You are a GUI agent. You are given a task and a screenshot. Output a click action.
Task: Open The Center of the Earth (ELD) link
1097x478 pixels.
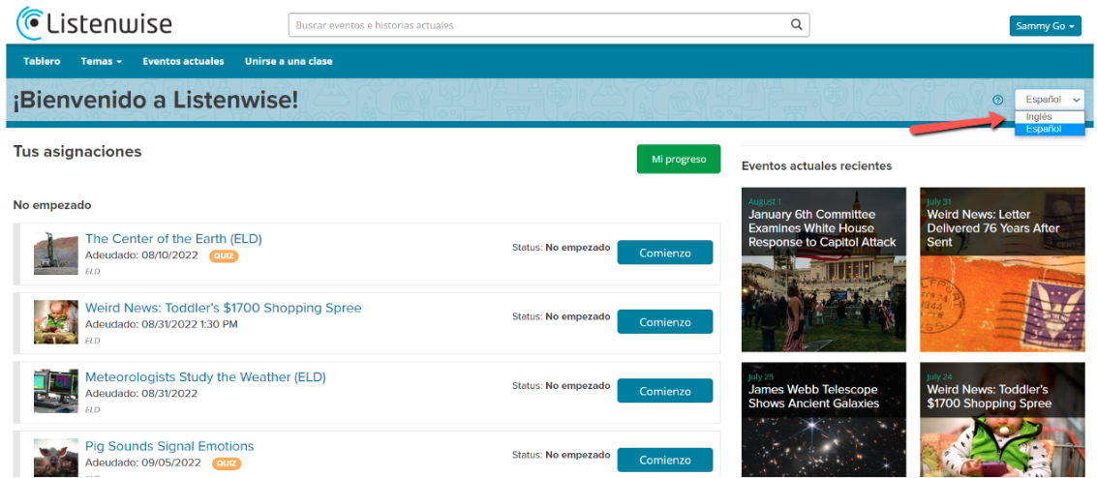coord(173,239)
